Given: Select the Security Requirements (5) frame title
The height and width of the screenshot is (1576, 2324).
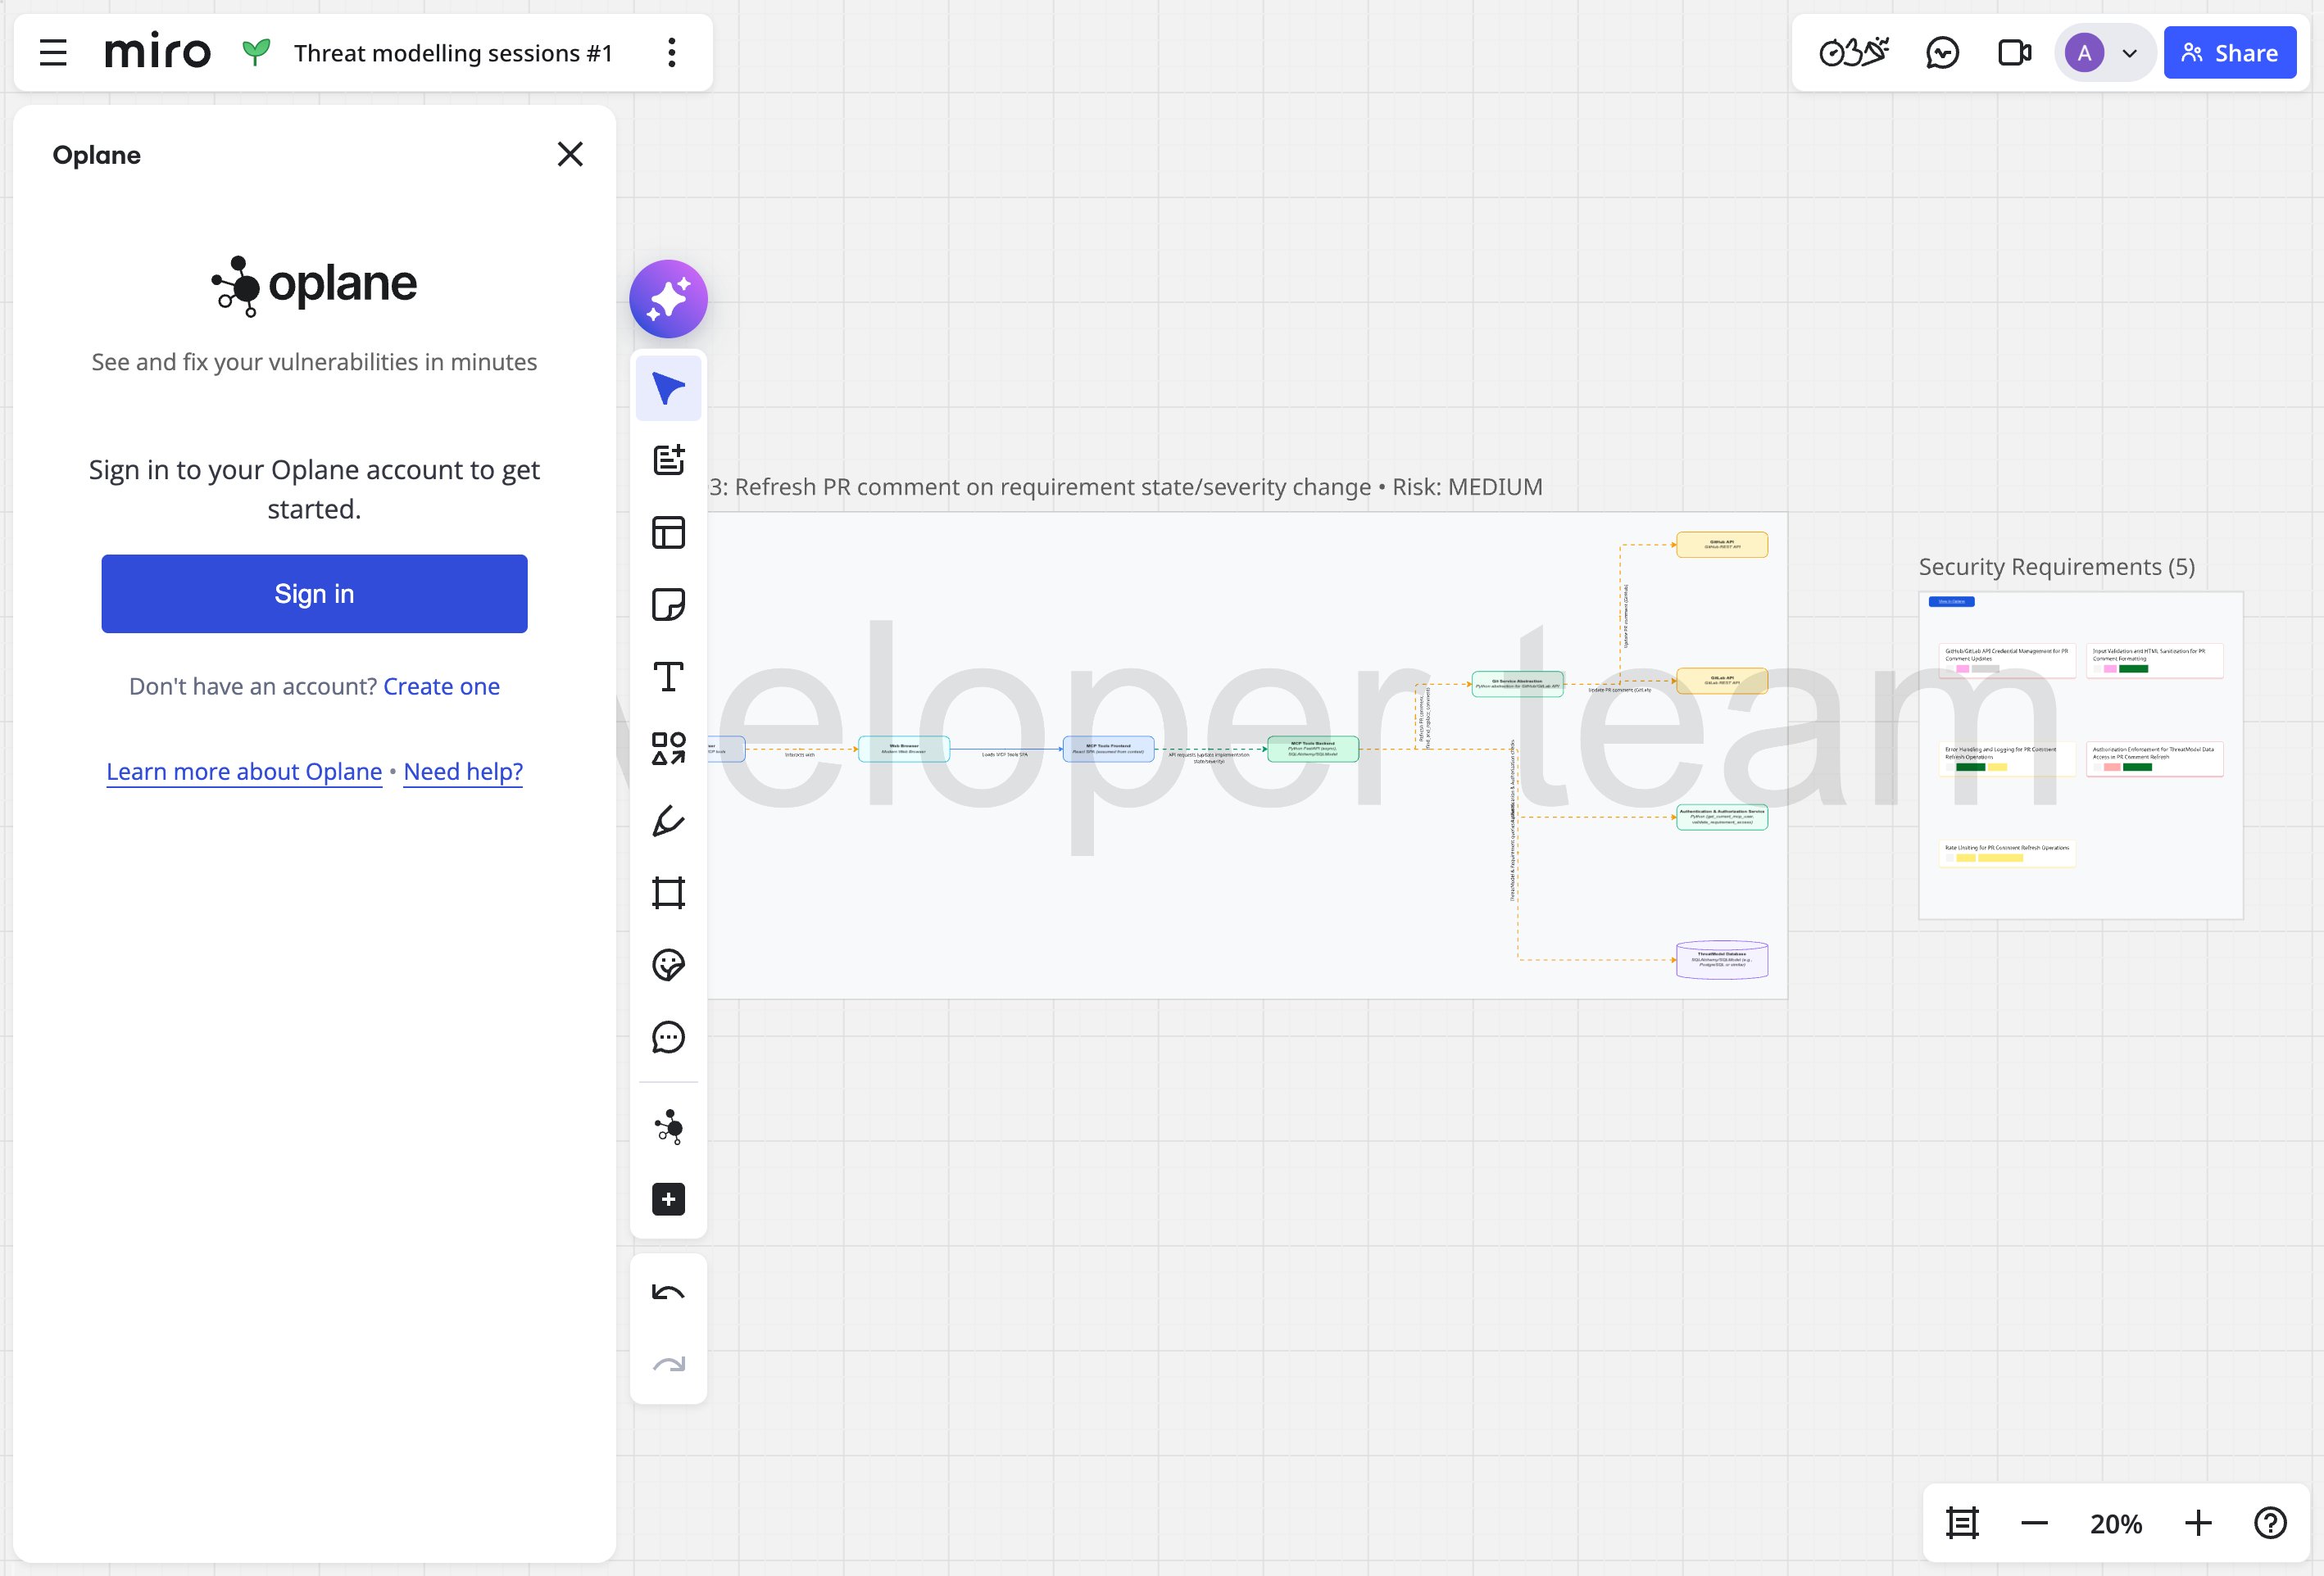Looking at the screenshot, I should 2056,567.
